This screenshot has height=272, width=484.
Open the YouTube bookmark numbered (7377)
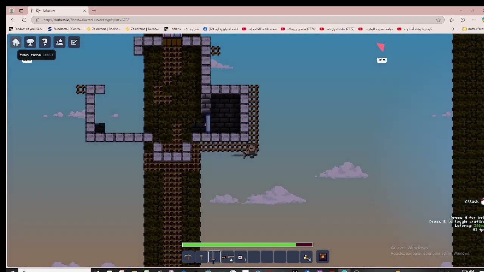tap(337, 29)
